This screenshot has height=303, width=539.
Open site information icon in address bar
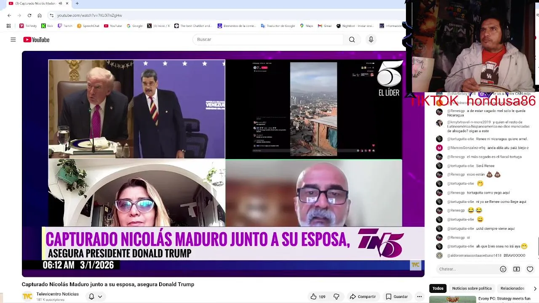click(x=51, y=16)
